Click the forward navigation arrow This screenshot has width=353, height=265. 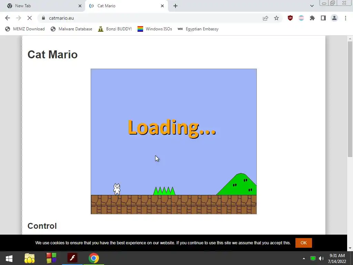pyautogui.click(x=19, y=18)
